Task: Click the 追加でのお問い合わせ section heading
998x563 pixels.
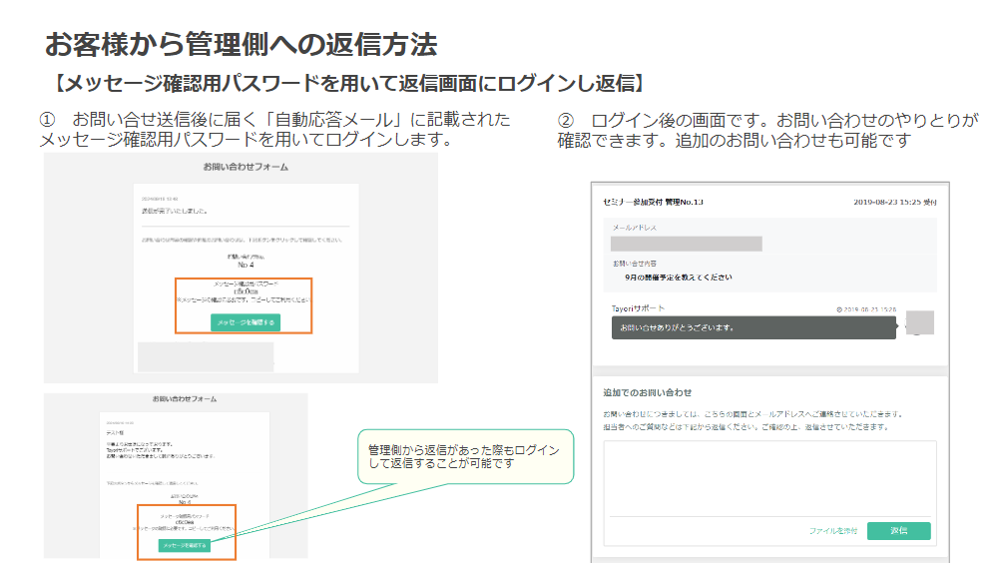Action: (x=648, y=392)
